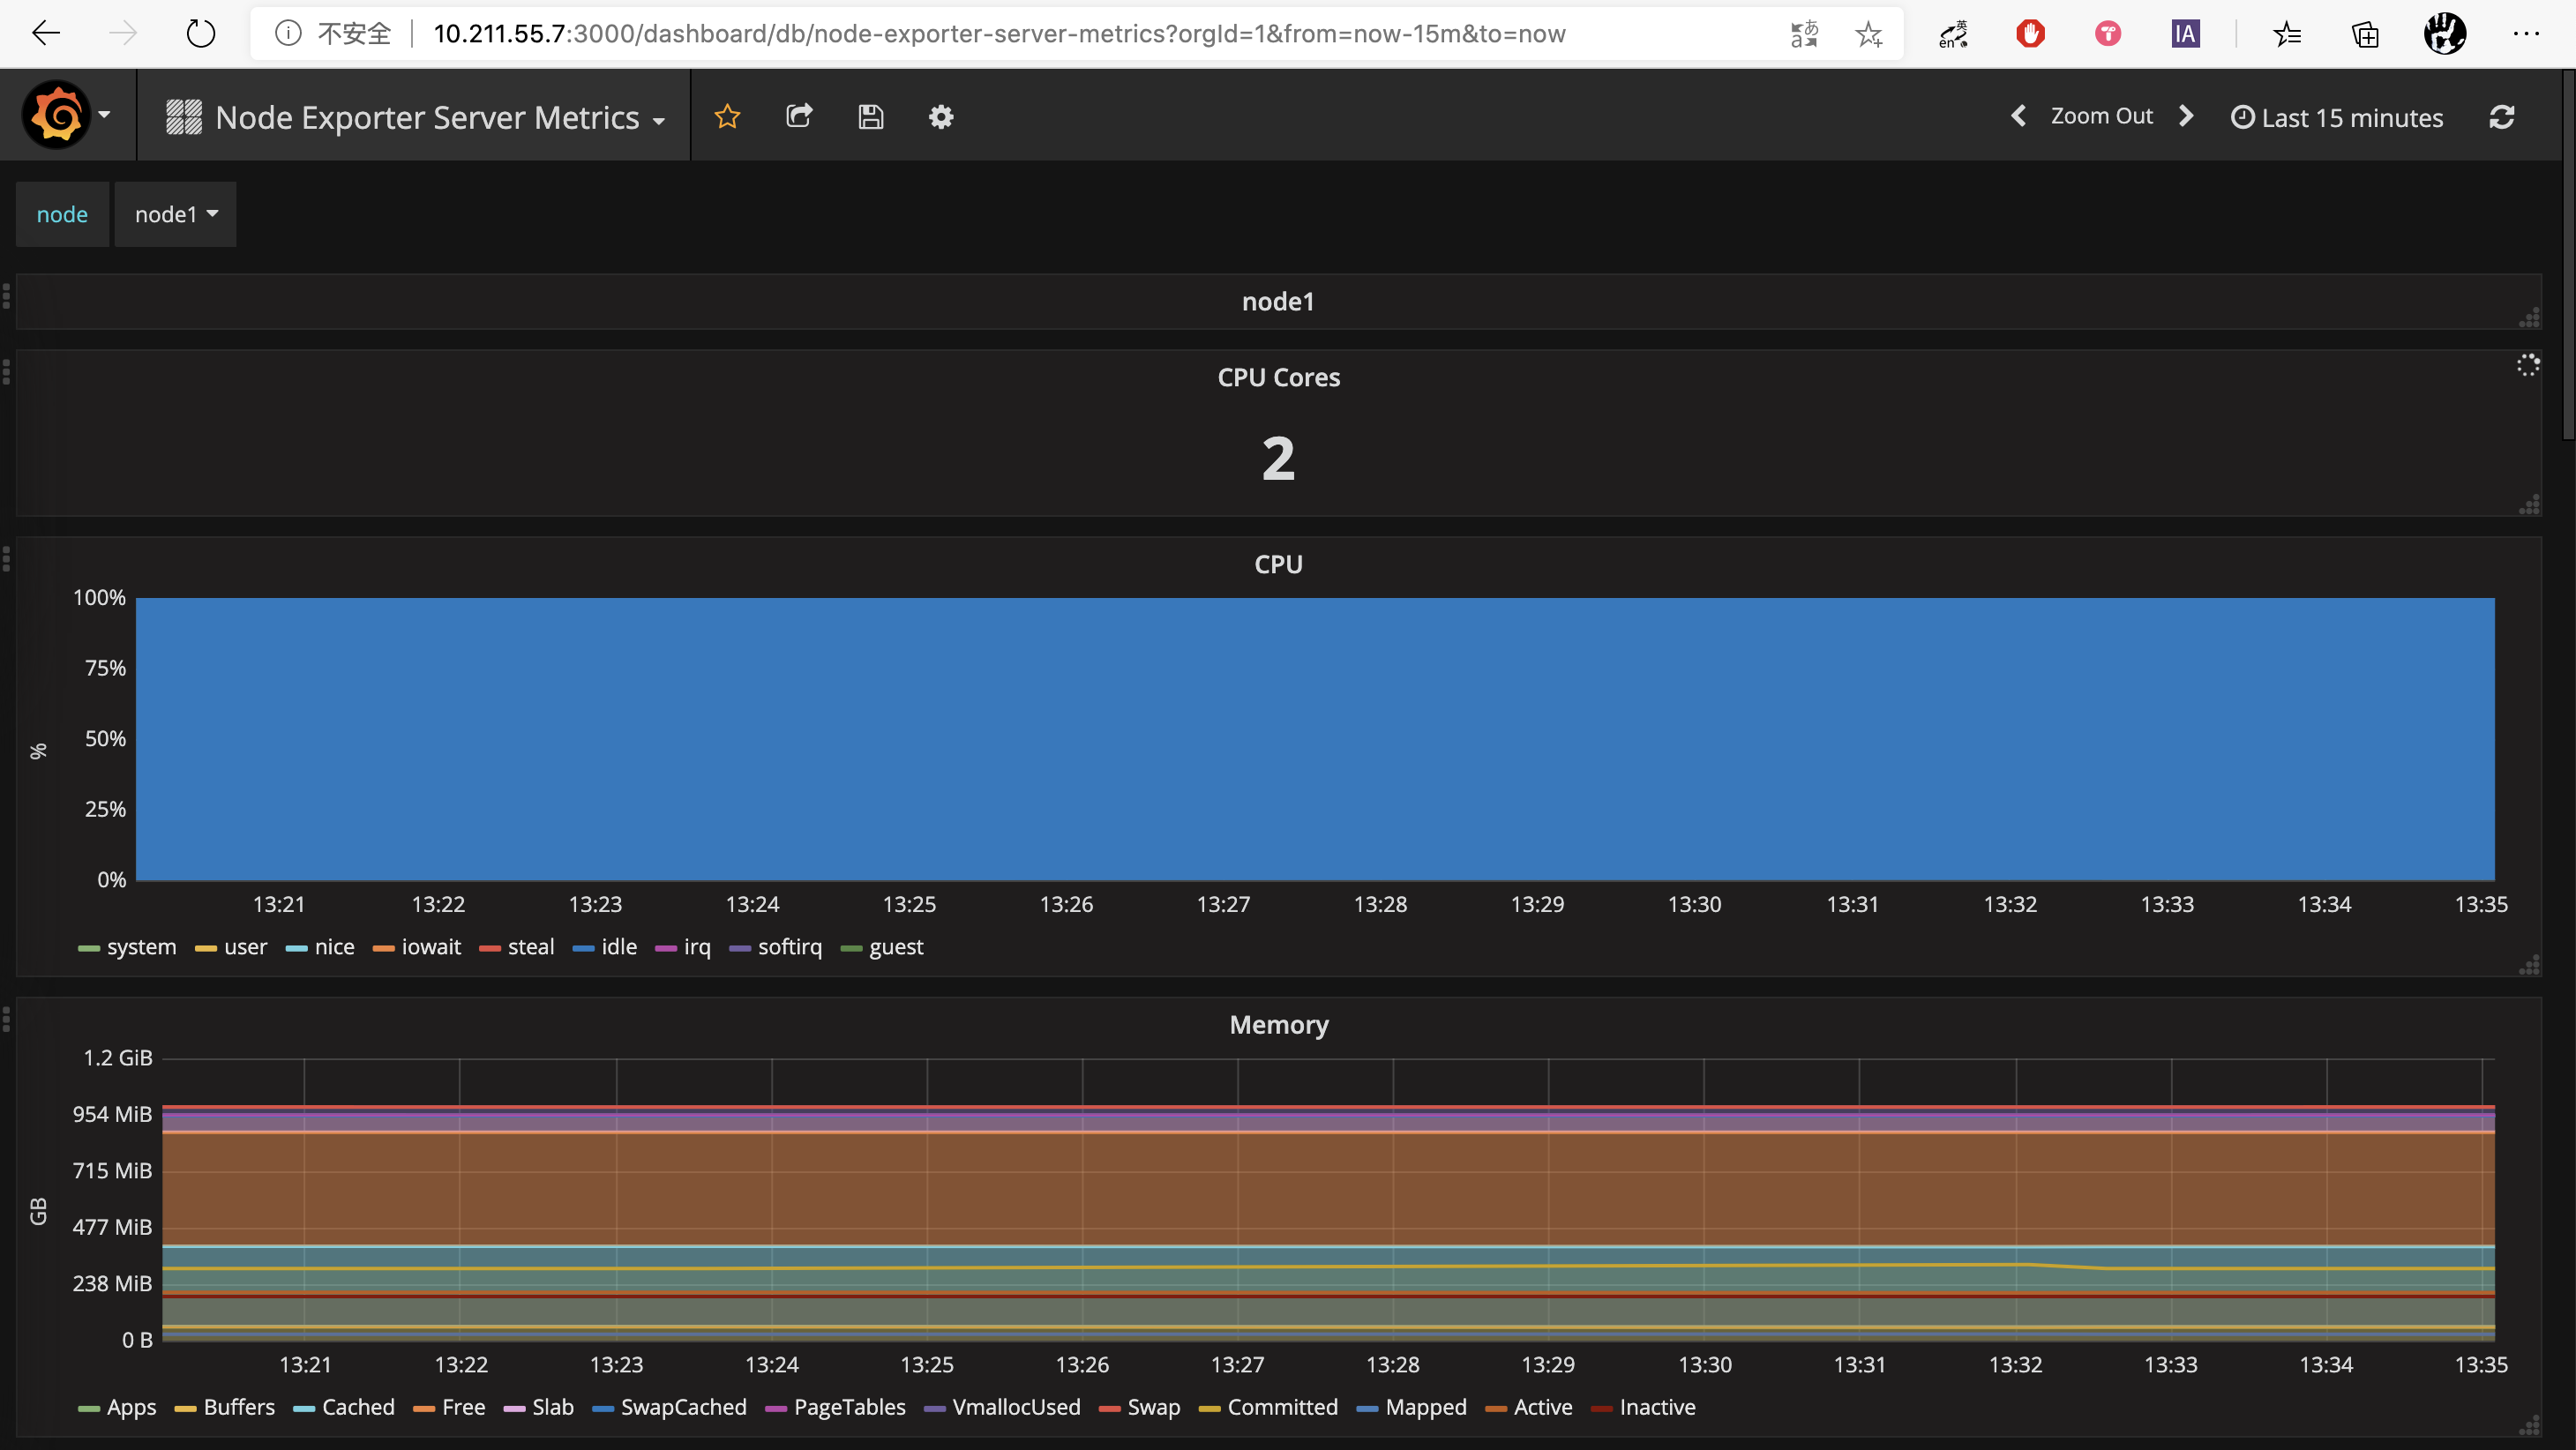Image resolution: width=2576 pixels, height=1450 pixels.
Task: Toggle the softirq series in CPU legend
Action: (x=790, y=947)
